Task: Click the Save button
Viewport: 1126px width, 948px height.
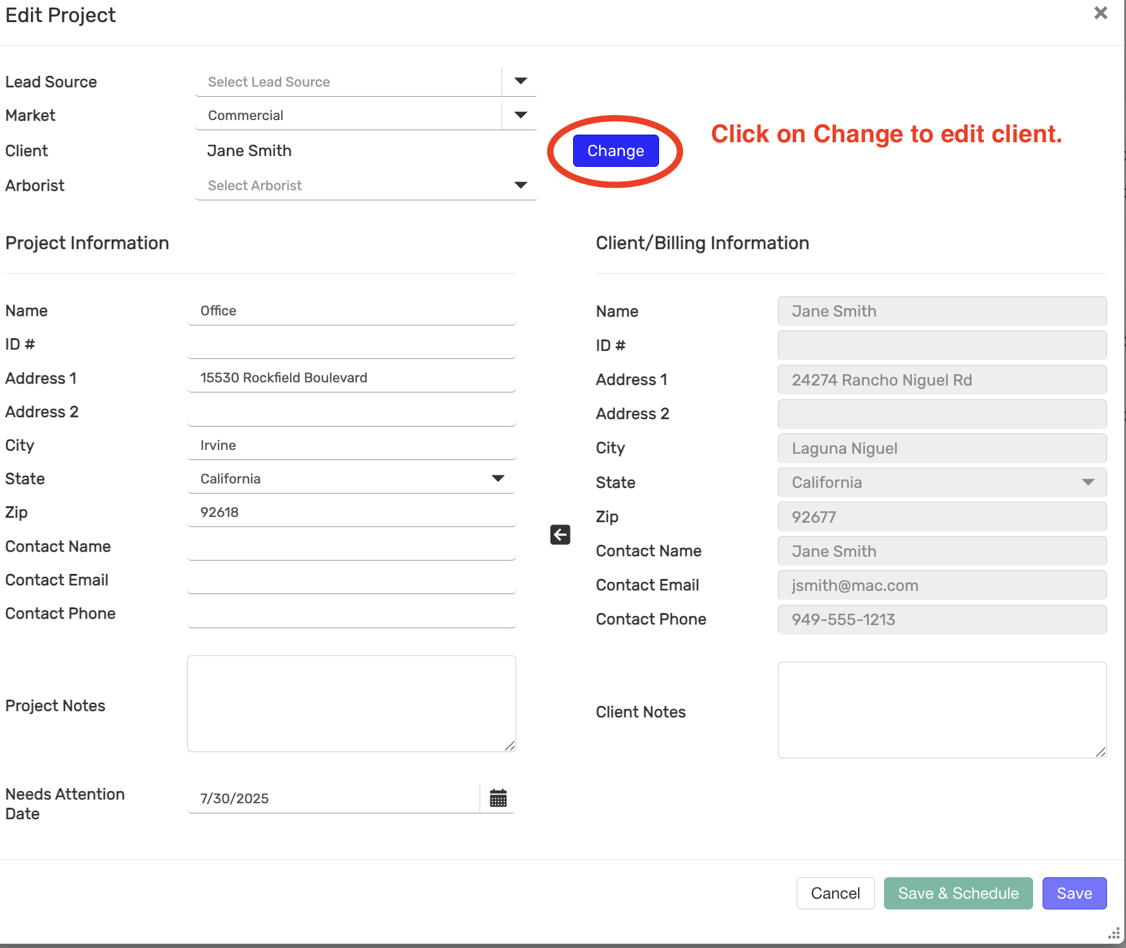Action: (x=1074, y=893)
